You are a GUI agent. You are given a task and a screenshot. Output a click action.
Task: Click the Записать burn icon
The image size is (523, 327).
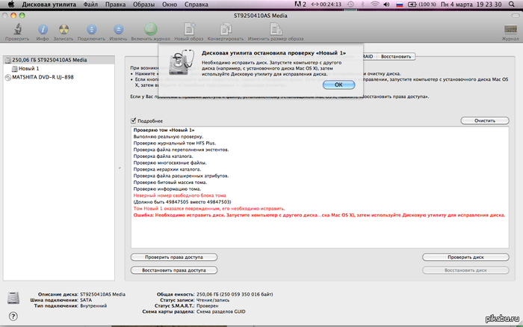(64, 28)
